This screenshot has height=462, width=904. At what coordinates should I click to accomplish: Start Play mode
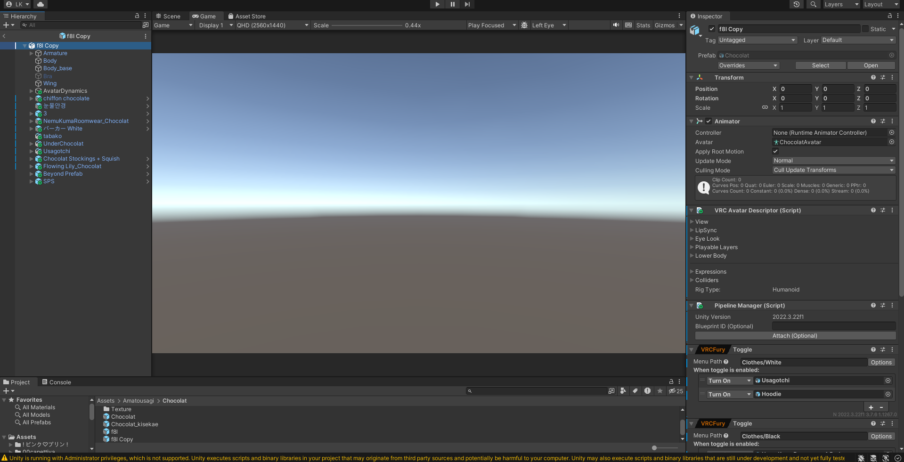pyautogui.click(x=437, y=4)
